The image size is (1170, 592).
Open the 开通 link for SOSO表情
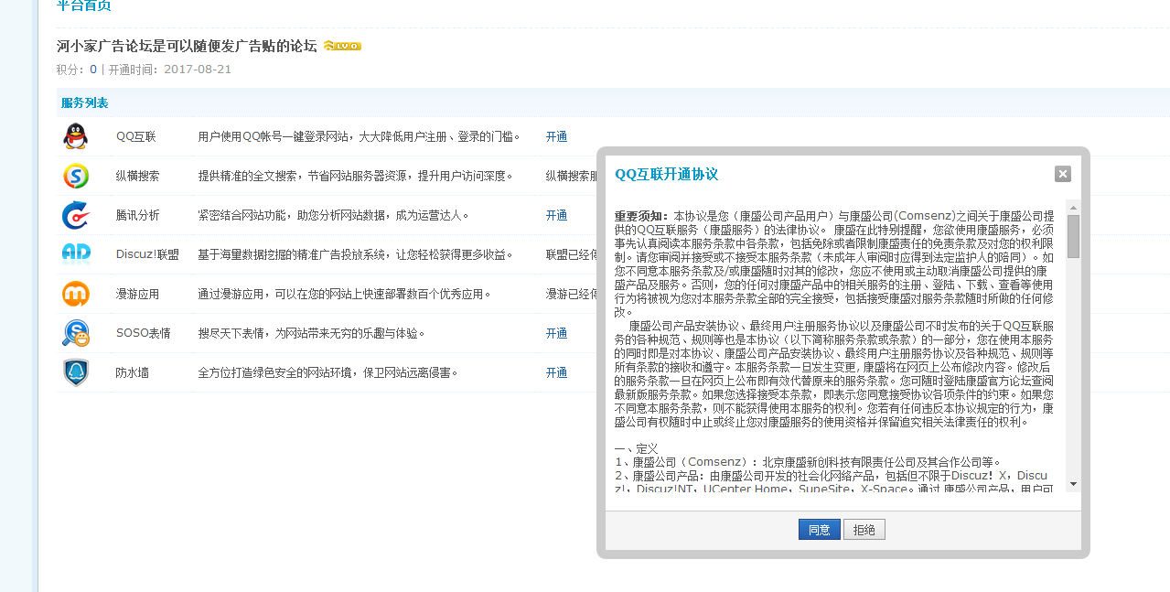(556, 334)
